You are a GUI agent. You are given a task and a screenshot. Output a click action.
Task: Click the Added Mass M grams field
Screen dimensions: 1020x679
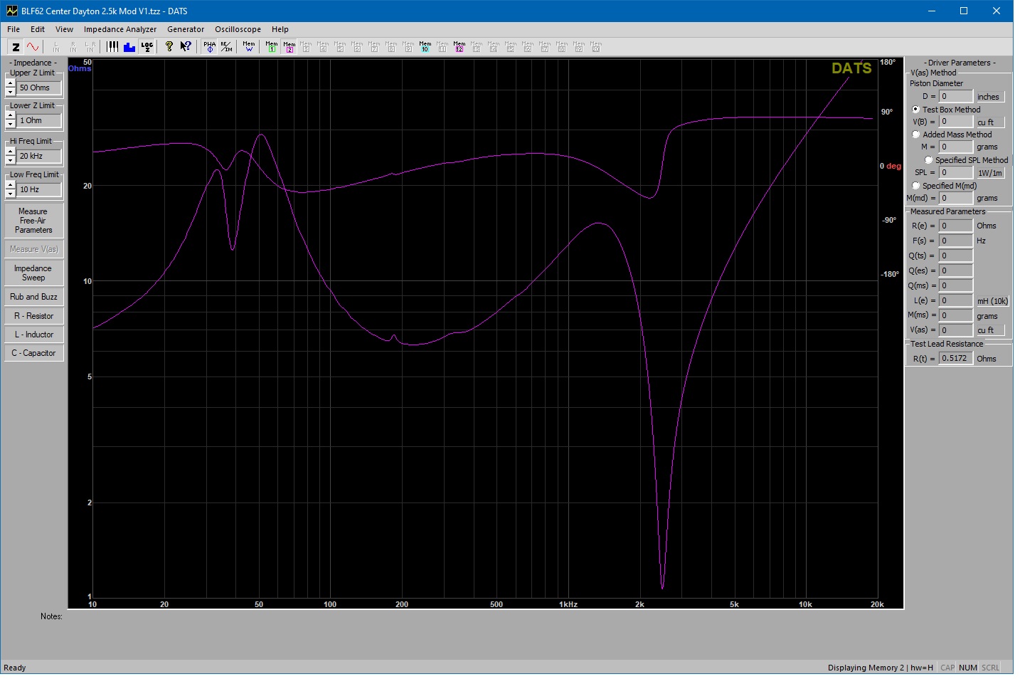pyautogui.click(x=955, y=147)
